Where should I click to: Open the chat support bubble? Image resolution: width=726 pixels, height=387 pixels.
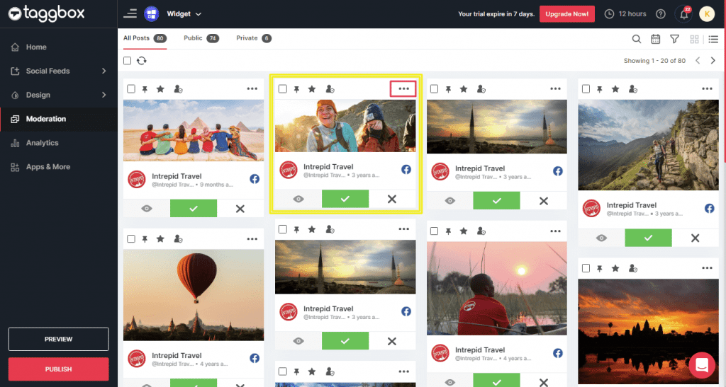coord(703,365)
